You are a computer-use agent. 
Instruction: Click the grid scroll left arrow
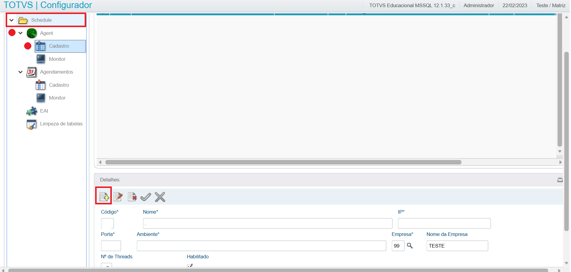(100, 162)
